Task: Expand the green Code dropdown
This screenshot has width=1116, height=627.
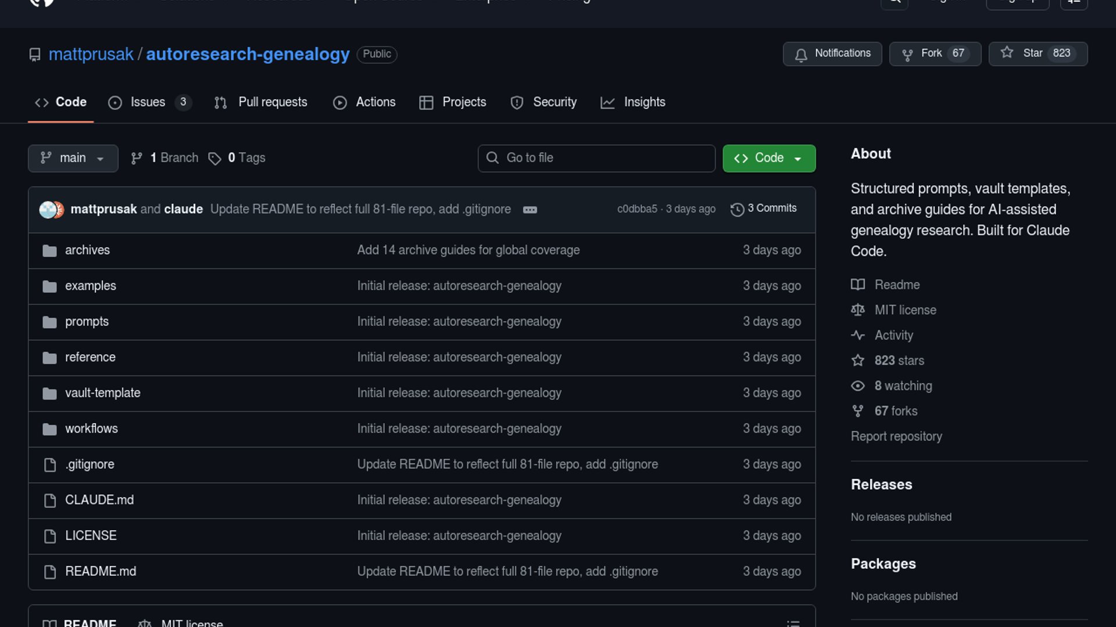Action: (x=768, y=158)
